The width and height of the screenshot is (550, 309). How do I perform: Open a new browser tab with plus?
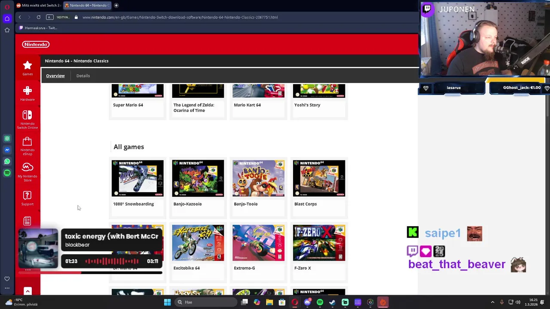116,5
